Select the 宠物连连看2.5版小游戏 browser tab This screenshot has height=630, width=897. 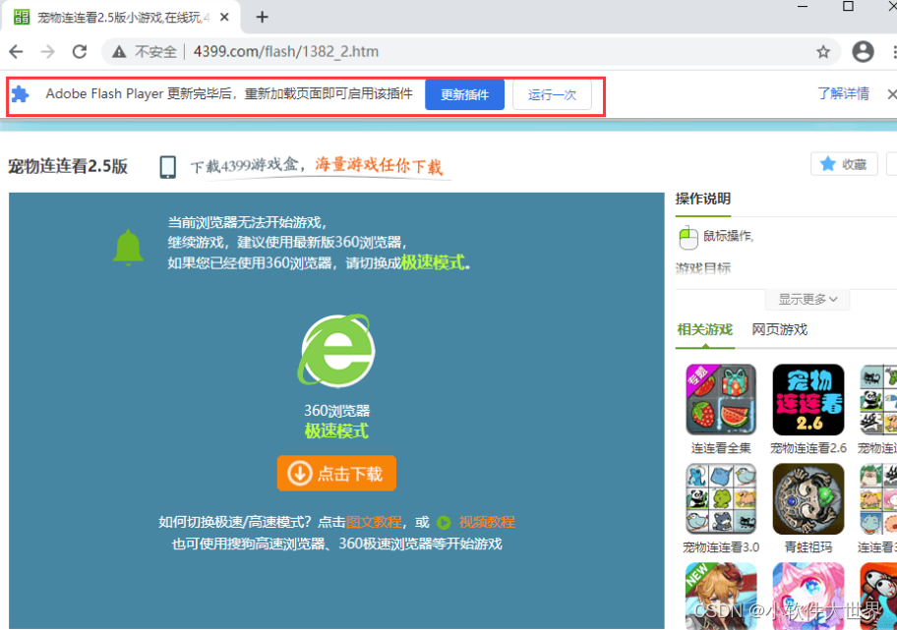(x=121, y=17)
